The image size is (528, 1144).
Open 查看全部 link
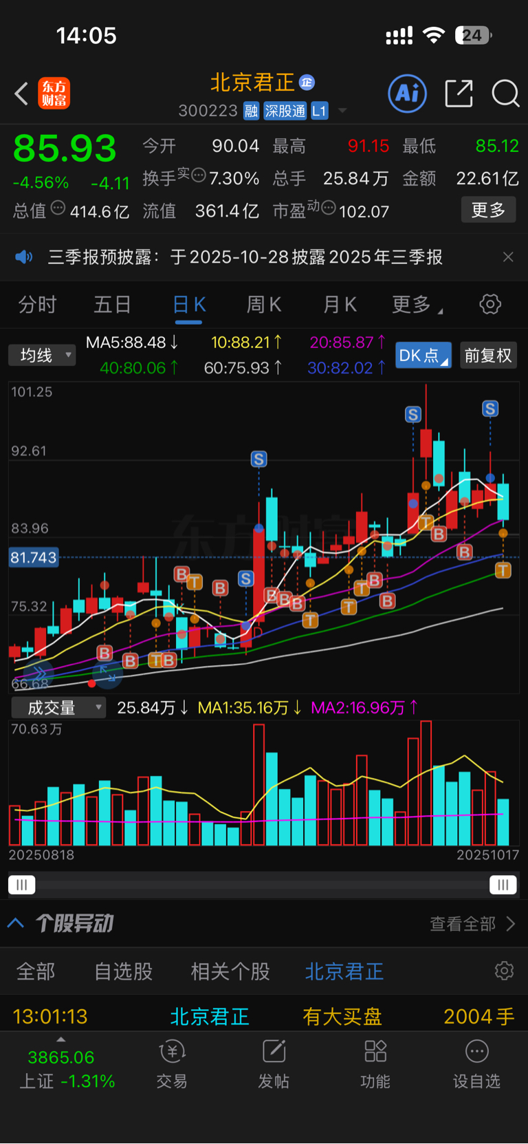472,923
